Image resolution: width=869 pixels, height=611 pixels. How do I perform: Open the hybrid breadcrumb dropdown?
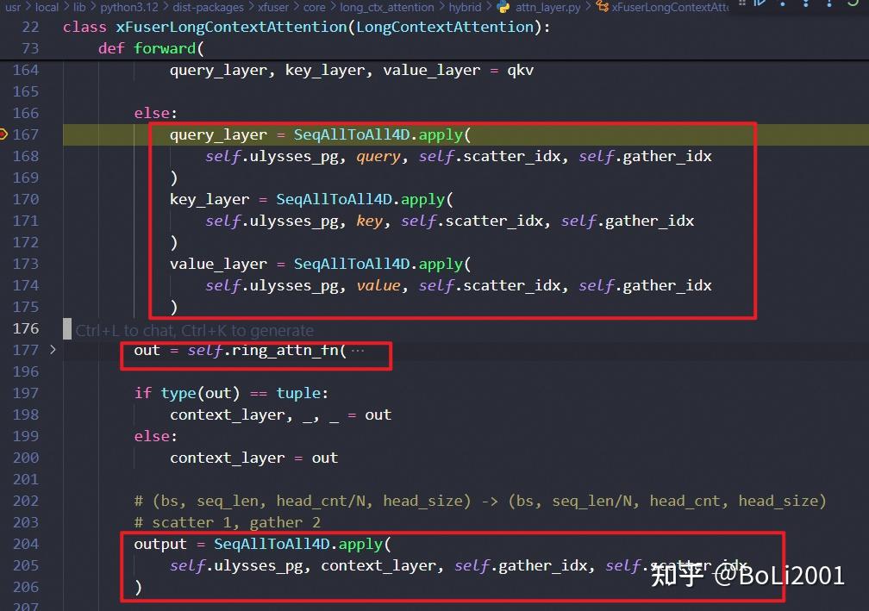click(466, 7)
